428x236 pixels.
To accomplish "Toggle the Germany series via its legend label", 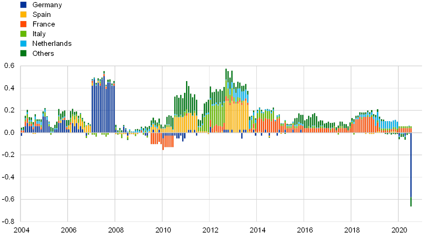I will 47,5.
